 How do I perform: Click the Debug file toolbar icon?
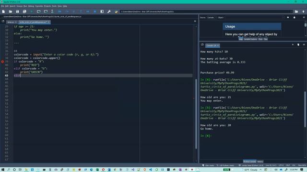pyautogui.click(x=59, y=11)
